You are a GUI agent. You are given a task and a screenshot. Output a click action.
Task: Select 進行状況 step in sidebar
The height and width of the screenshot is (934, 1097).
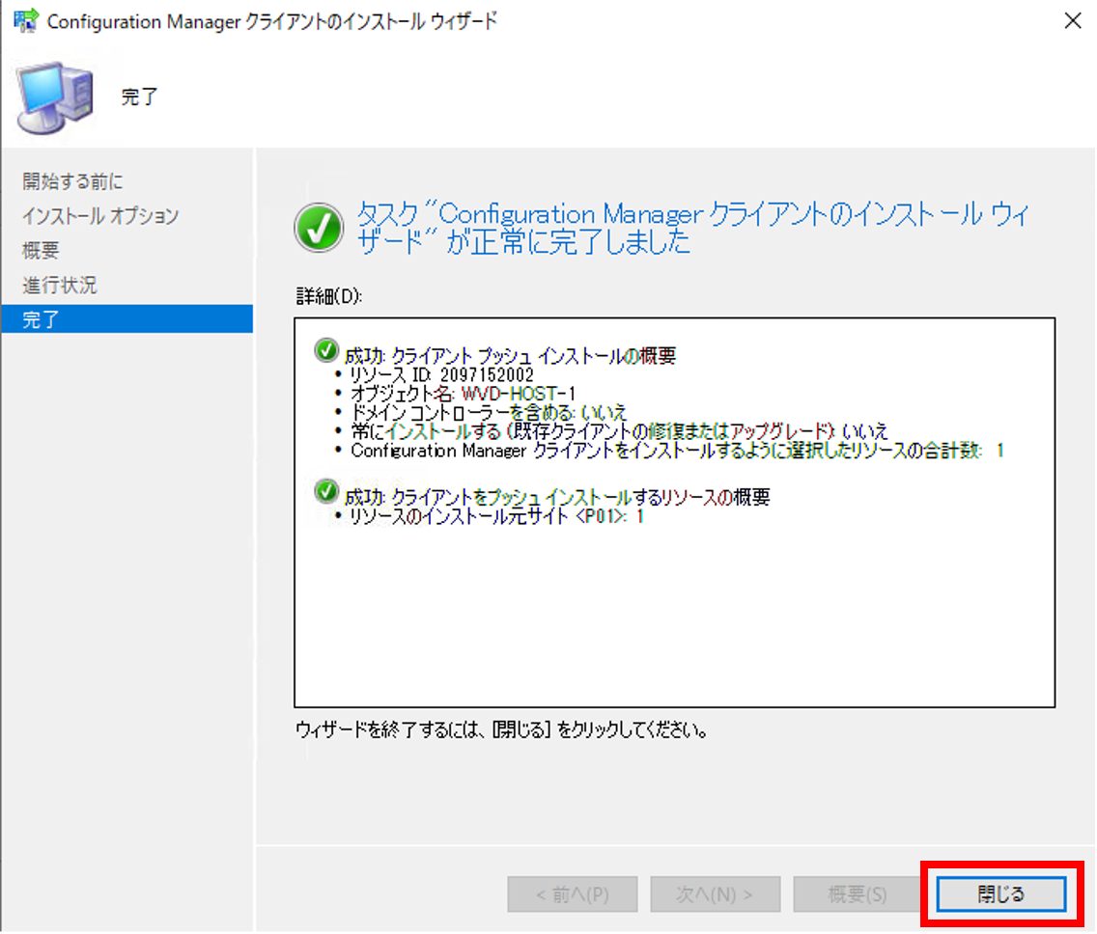pos(60,286)
